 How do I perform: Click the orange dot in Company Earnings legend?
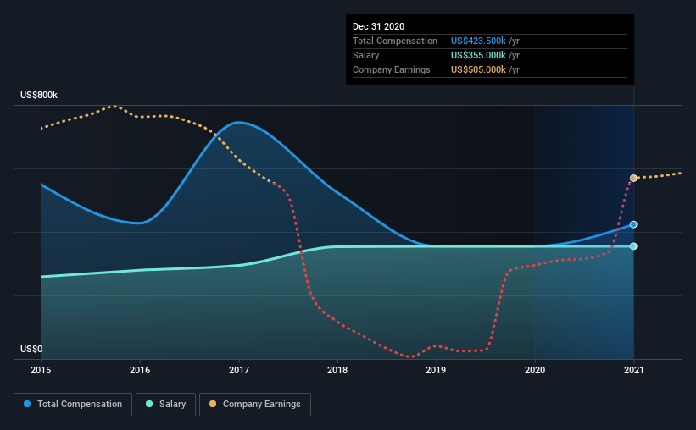pos(213,404)
